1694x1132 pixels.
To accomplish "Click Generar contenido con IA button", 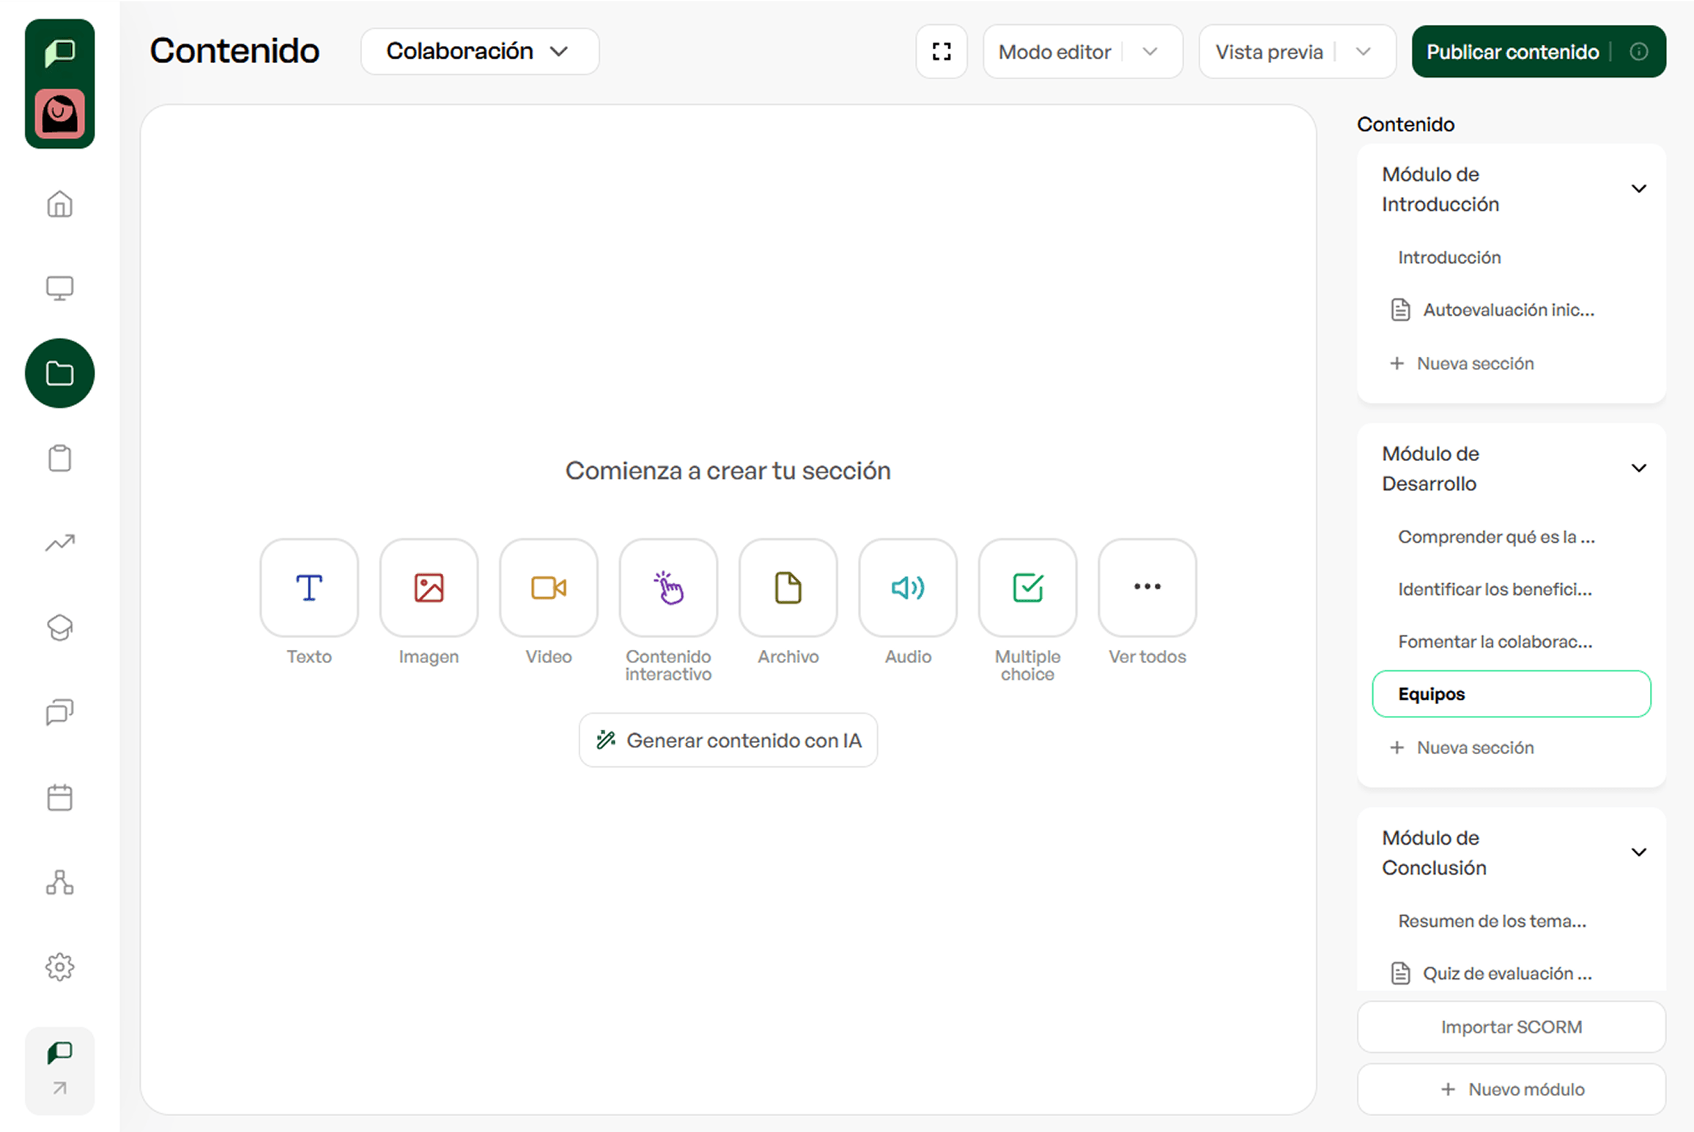I will (x=728, y=740).
